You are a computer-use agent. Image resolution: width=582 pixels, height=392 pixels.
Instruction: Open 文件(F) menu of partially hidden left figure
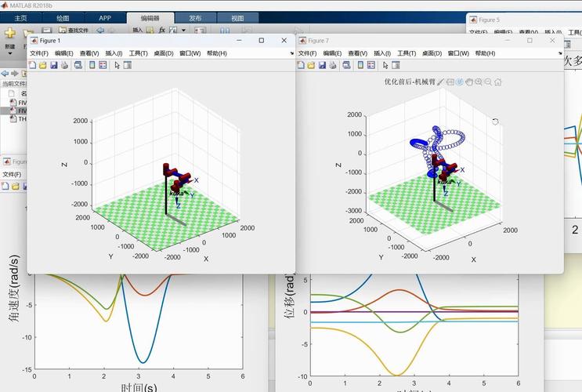(12, 174)
